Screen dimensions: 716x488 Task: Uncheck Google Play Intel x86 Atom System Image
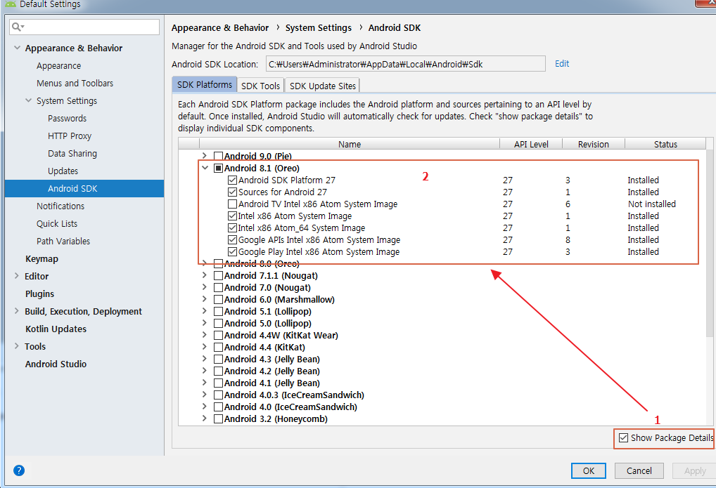coord(232,252)
